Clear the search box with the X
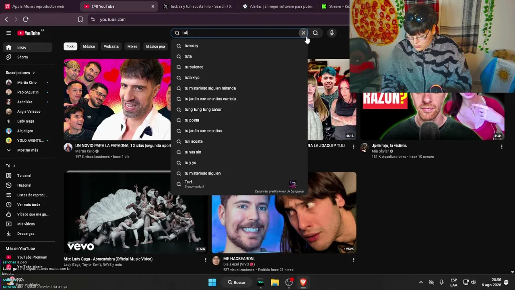515x290 pixels. click(303, 33)
